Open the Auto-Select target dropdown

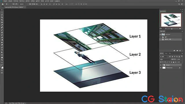click(22, 4)
